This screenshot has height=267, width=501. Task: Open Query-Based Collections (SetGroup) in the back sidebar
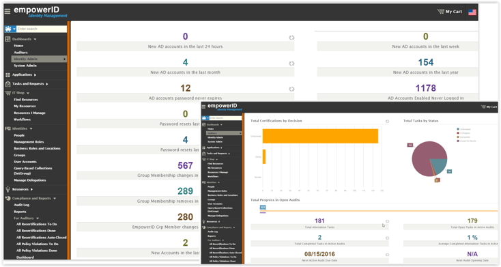33,171
